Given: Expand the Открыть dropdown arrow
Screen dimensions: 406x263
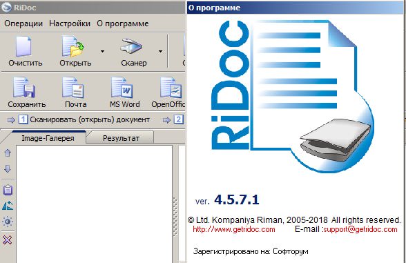Looking at the screenshot, I should tap(102, 51).
